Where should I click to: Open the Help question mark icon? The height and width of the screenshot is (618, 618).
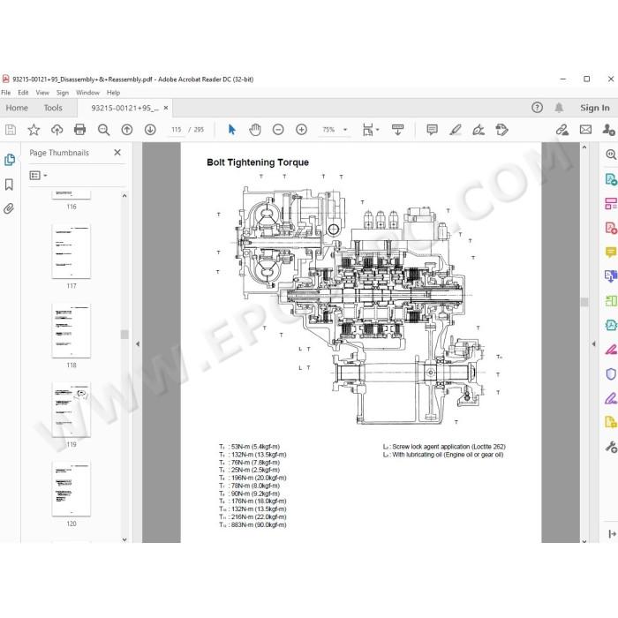[537, 108]
